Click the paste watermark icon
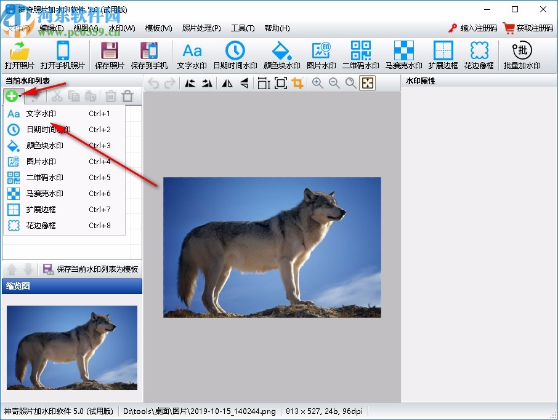 tap(91, 95)
